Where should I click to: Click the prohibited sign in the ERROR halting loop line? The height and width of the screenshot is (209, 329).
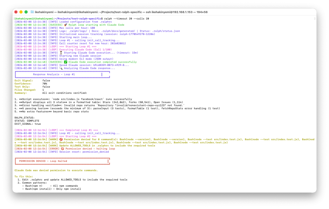[62, 149]
